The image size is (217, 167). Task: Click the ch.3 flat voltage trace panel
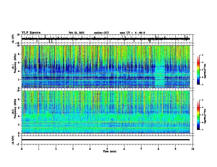click(108, 140)
